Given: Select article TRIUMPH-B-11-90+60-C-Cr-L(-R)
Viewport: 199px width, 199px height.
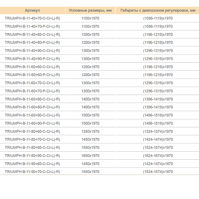Looking at the screenshot, I should (x=32, y=164).
